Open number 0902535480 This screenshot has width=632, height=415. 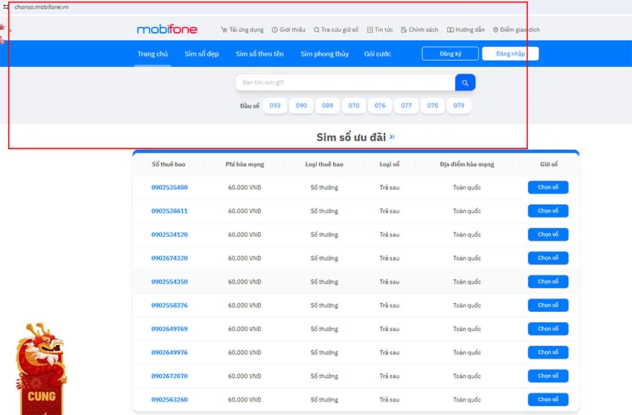170,187
